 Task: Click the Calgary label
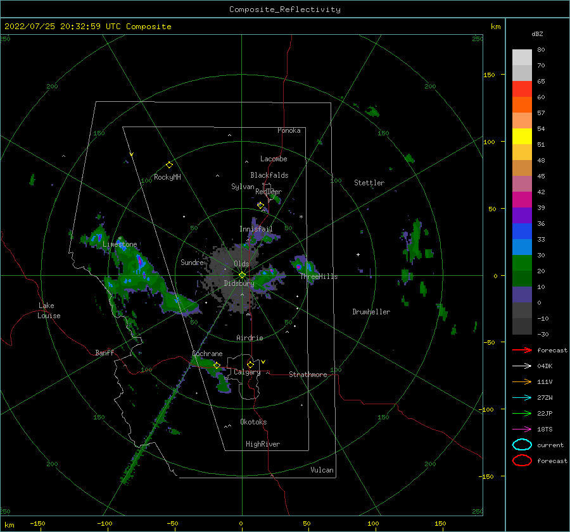[x=247, y=372]
